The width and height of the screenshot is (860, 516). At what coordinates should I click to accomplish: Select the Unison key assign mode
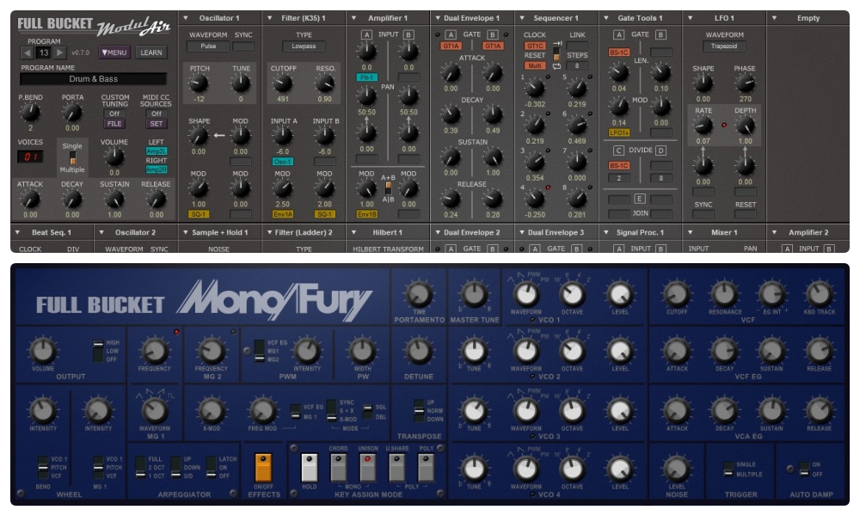pyautogui.click(x=367, y=467)
